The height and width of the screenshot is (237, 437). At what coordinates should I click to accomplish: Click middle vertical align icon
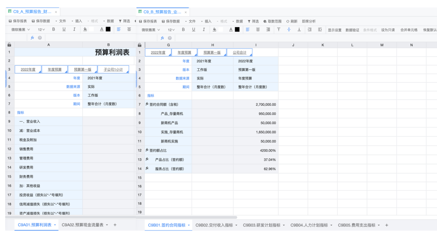[x=289, y=29]
